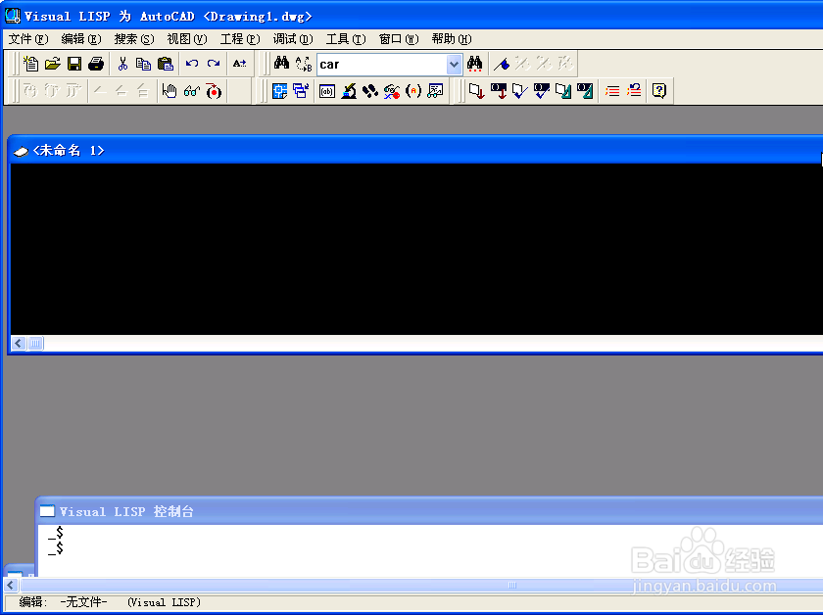Print with the printer icon

(96, 64)
